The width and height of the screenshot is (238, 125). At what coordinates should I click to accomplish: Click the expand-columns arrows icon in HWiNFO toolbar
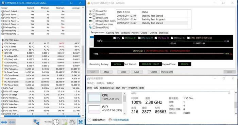pyautogui.click(x=4, y=122)
